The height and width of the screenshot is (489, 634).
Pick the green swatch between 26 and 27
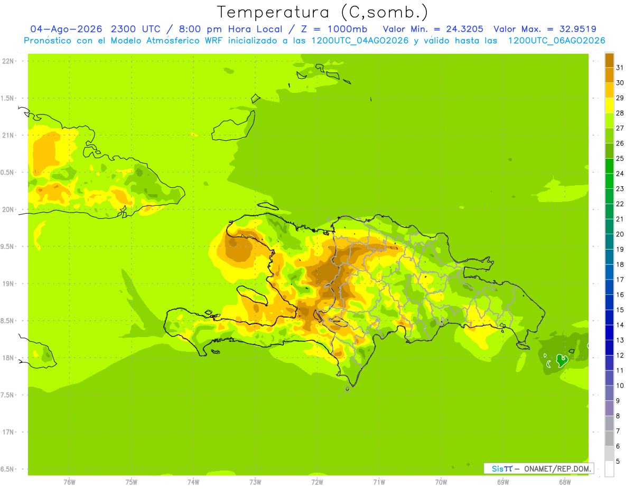609,136
